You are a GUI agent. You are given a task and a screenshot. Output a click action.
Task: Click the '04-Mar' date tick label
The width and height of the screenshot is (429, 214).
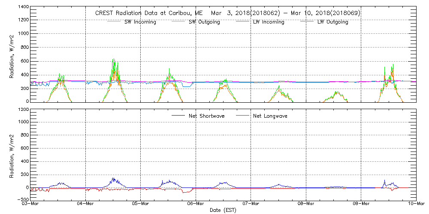[x=85, y=204]
